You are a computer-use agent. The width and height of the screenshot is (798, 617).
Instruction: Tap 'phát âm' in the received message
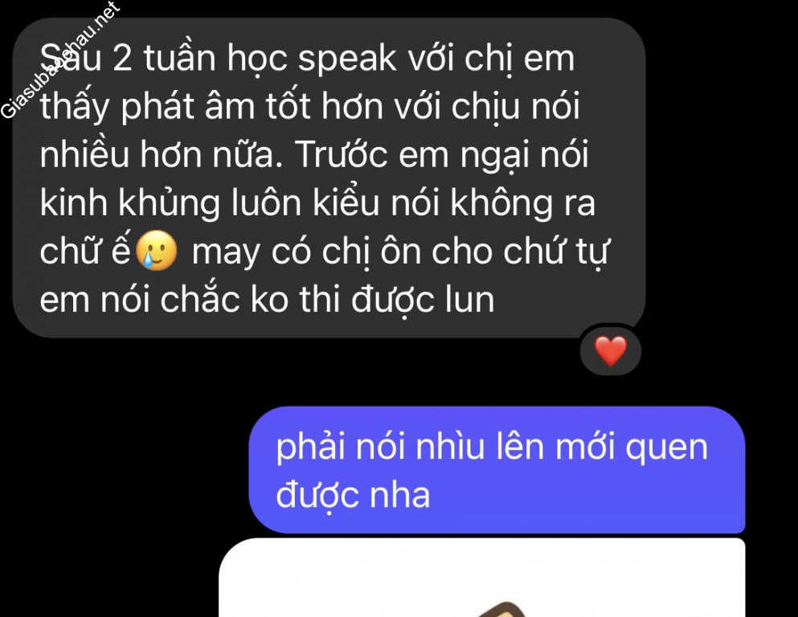click(x=188, y=106)
